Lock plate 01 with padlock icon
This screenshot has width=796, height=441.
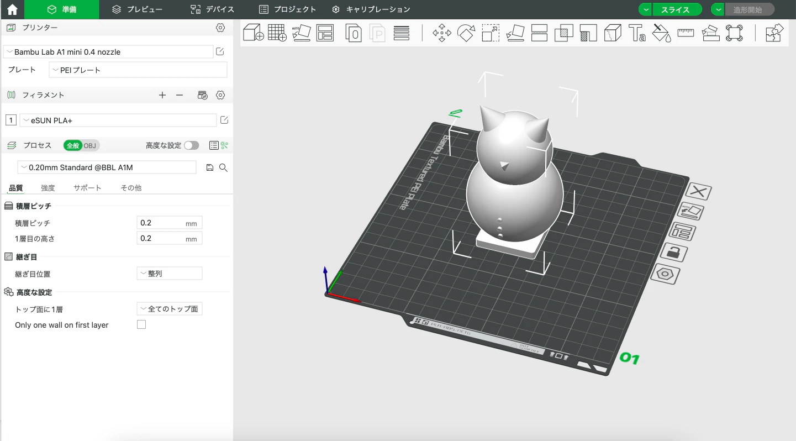click(674, 253)
